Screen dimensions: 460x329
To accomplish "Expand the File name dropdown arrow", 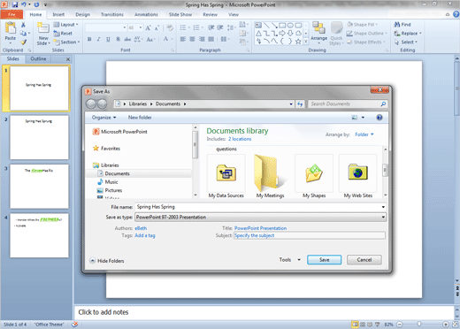I will pos(383,207).
